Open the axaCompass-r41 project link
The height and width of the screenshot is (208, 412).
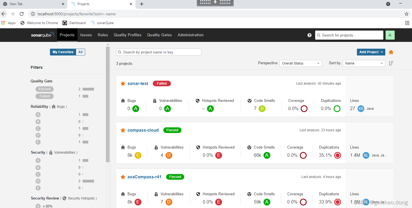tap(144, 177)
